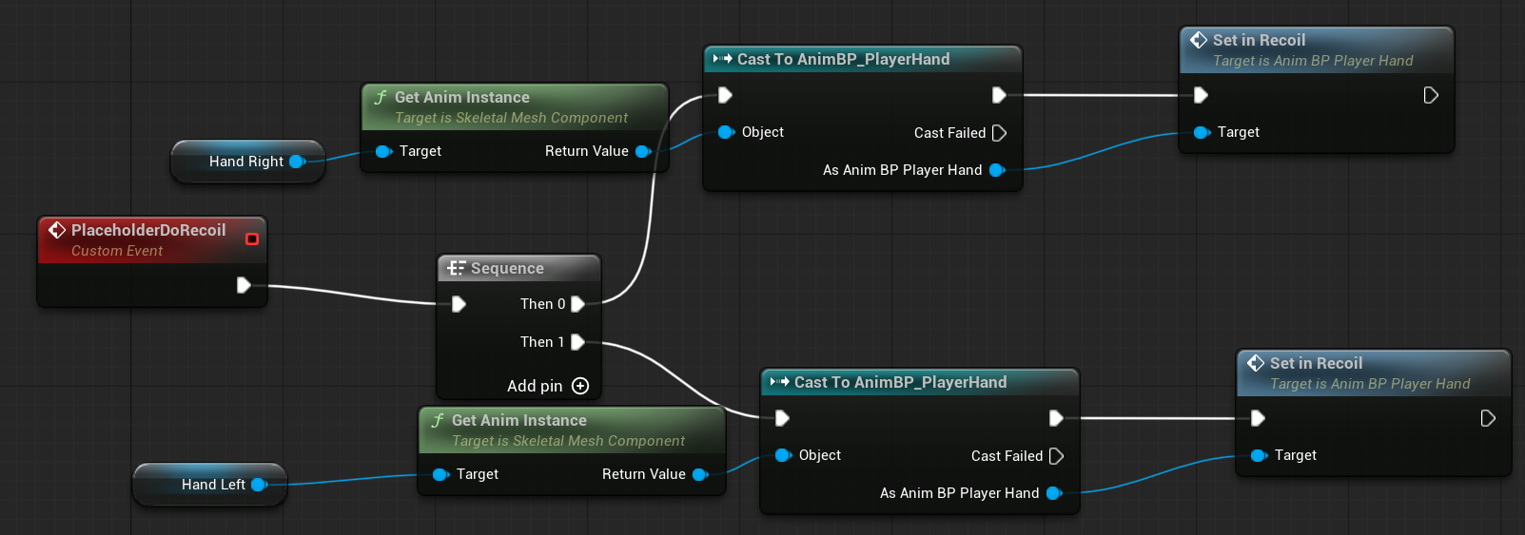This screenshot has width=1525, height=535.
Task: Select the upper Cast To AnimBP_PlayerHand node header
Action: [x=843, y=59]
